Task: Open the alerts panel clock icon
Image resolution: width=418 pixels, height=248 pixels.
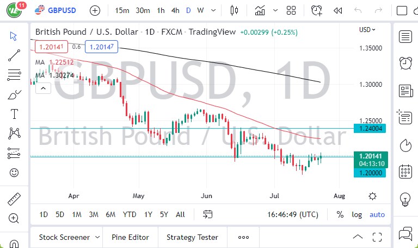Action: (405, 63)
